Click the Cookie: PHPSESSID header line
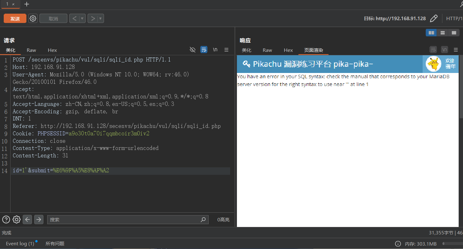 [81, 134]
